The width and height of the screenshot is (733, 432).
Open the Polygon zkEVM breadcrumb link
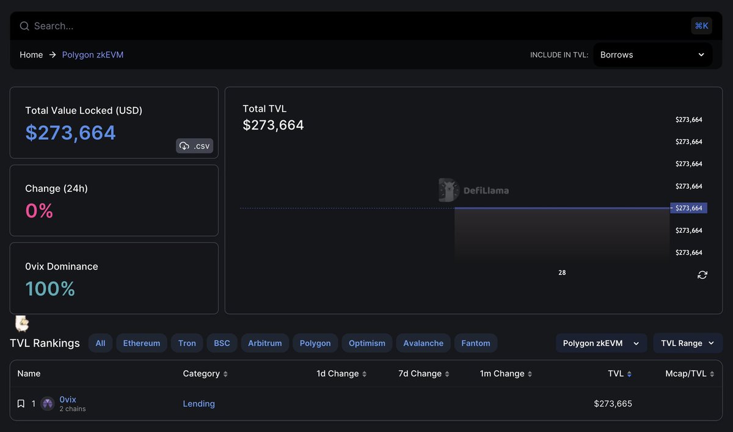coord(93,54)
